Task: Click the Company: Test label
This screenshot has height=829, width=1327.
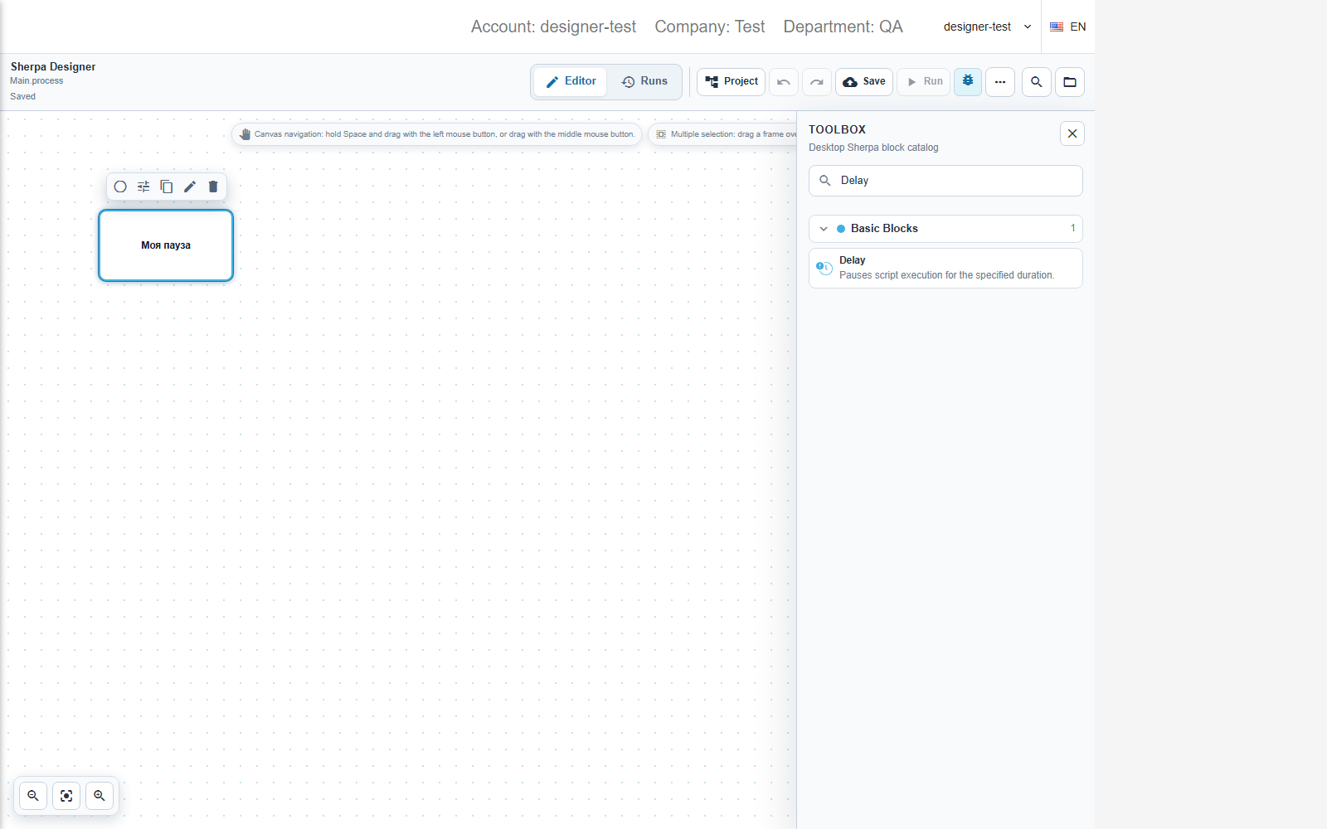Action: coord(710,27)
